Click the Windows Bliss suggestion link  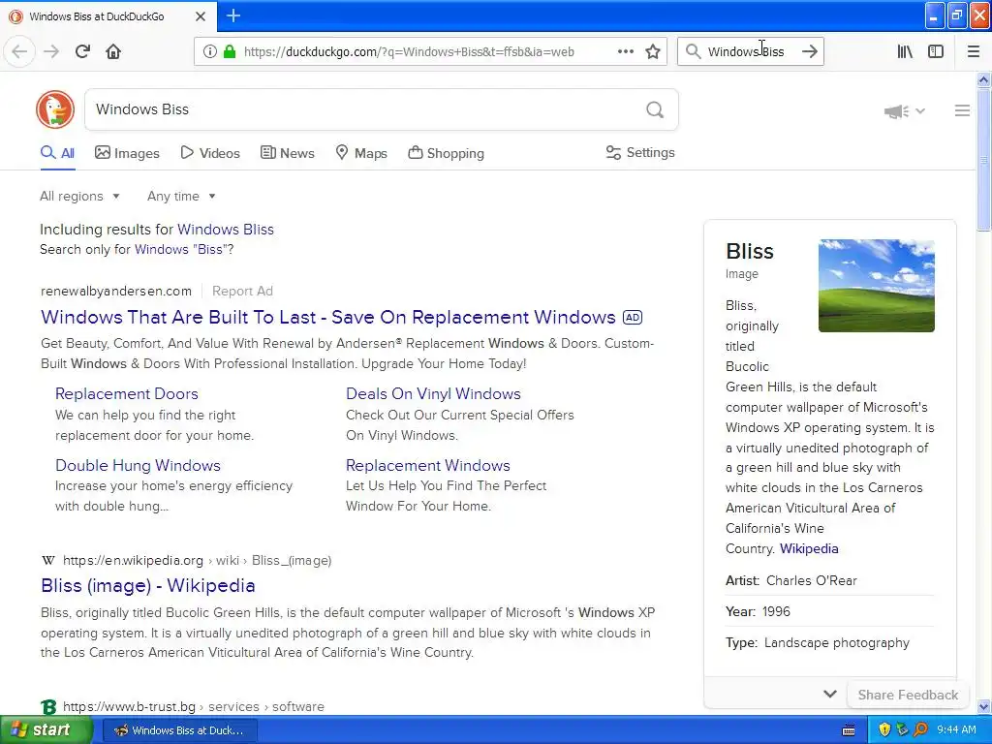pyautogui.click(x=225, y=229)
